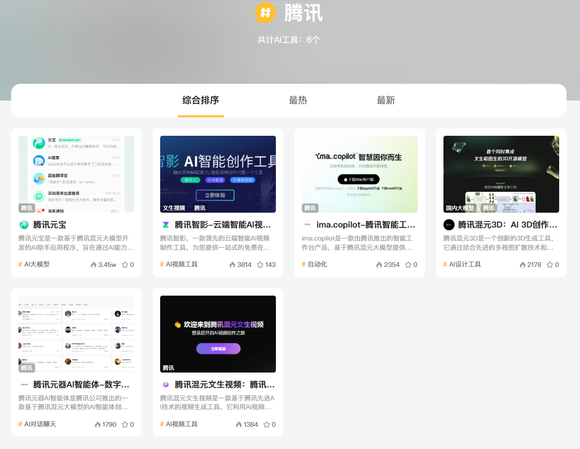The height and width of the screenshot is (449, 580).
Task: Select the 最新 tab
Action: coord(386,100)
